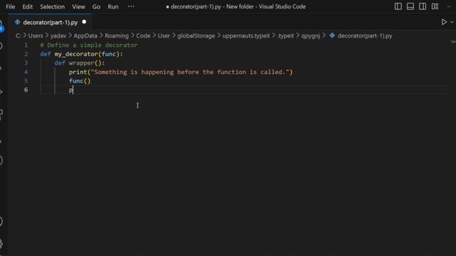Click the "Something is happening" string on line 4
This screenshot has width=456, height=256.
click(190, 72)
